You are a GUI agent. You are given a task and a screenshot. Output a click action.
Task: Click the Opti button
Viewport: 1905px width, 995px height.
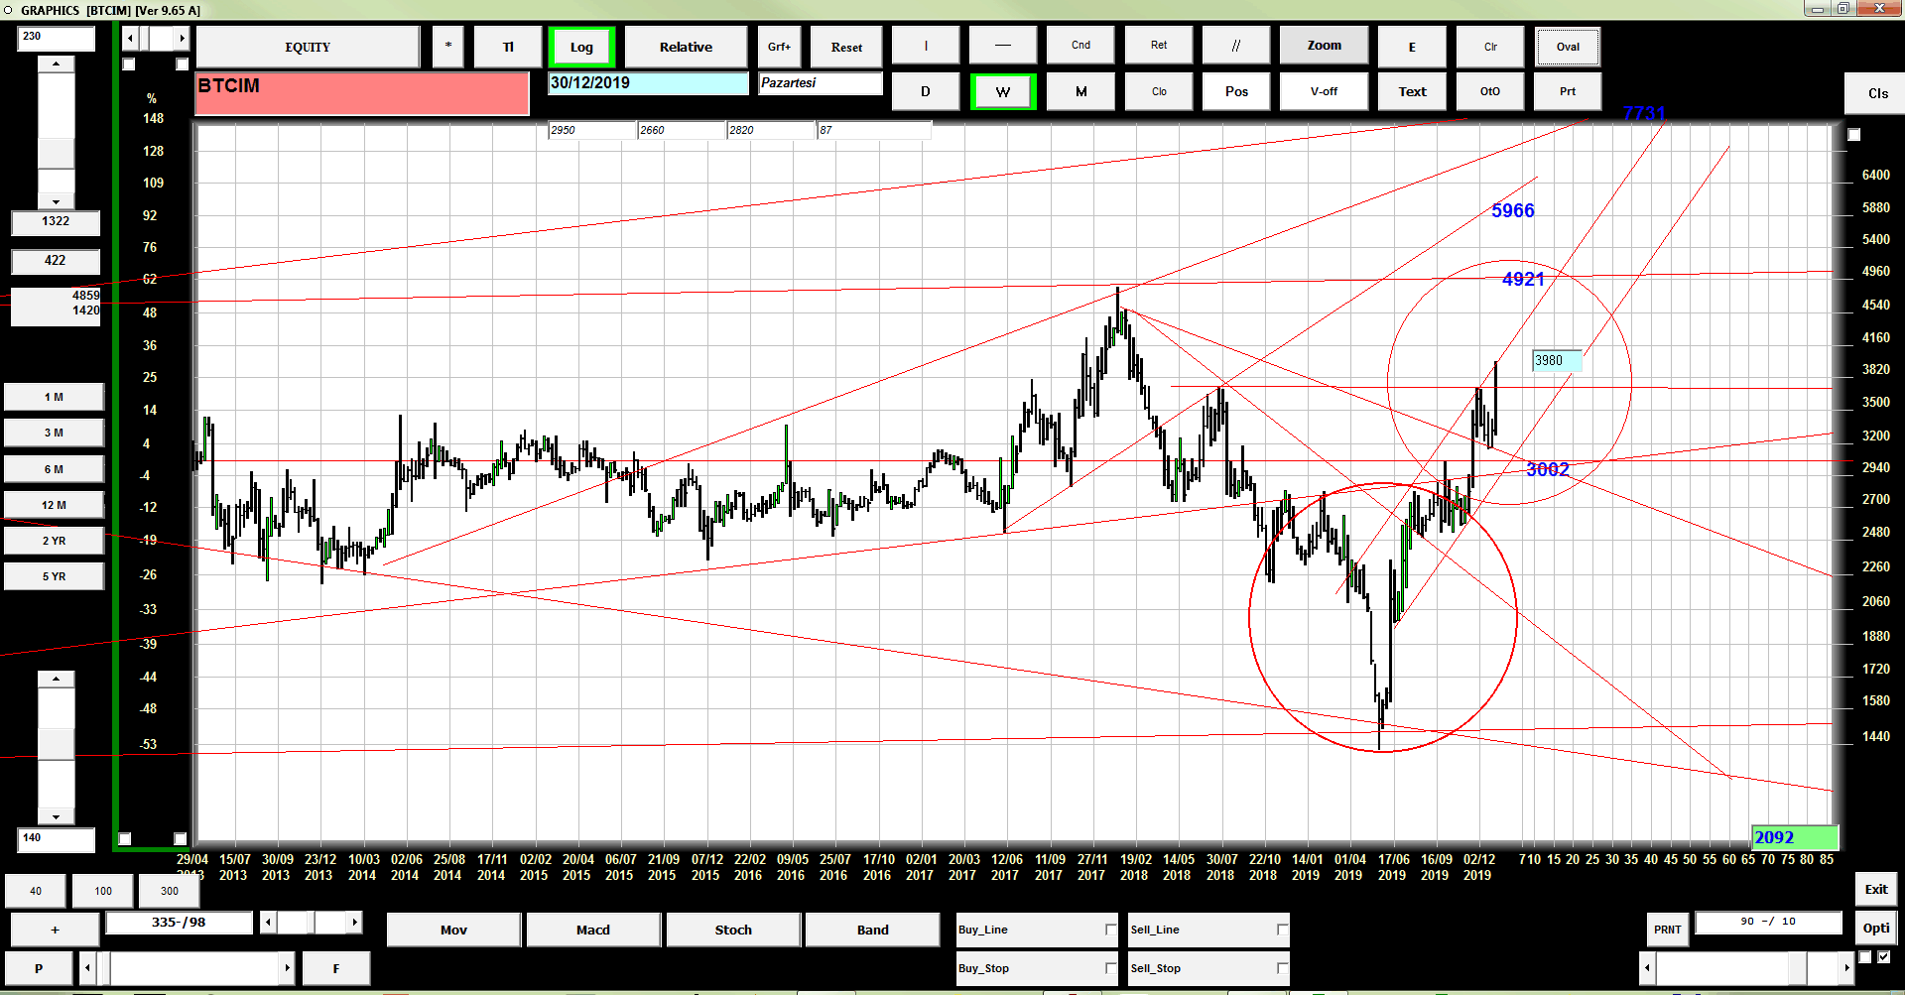tap(1875, 929)
